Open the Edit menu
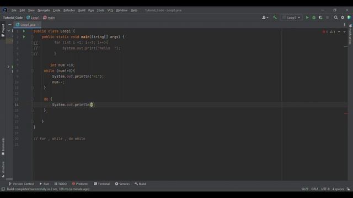The width and height of the screenshot is (353, 198). tap(22, 10)
